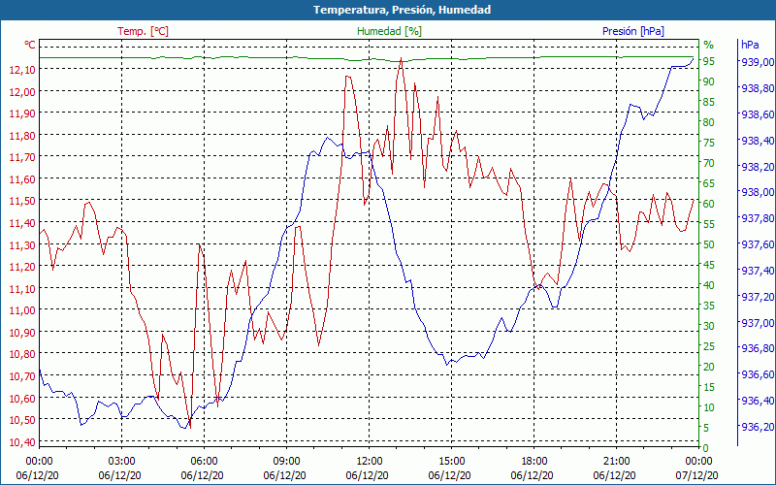Click pressure axis value 938,20
The width and height of the screenshot is (776, 485).
[x=756, y=167]
